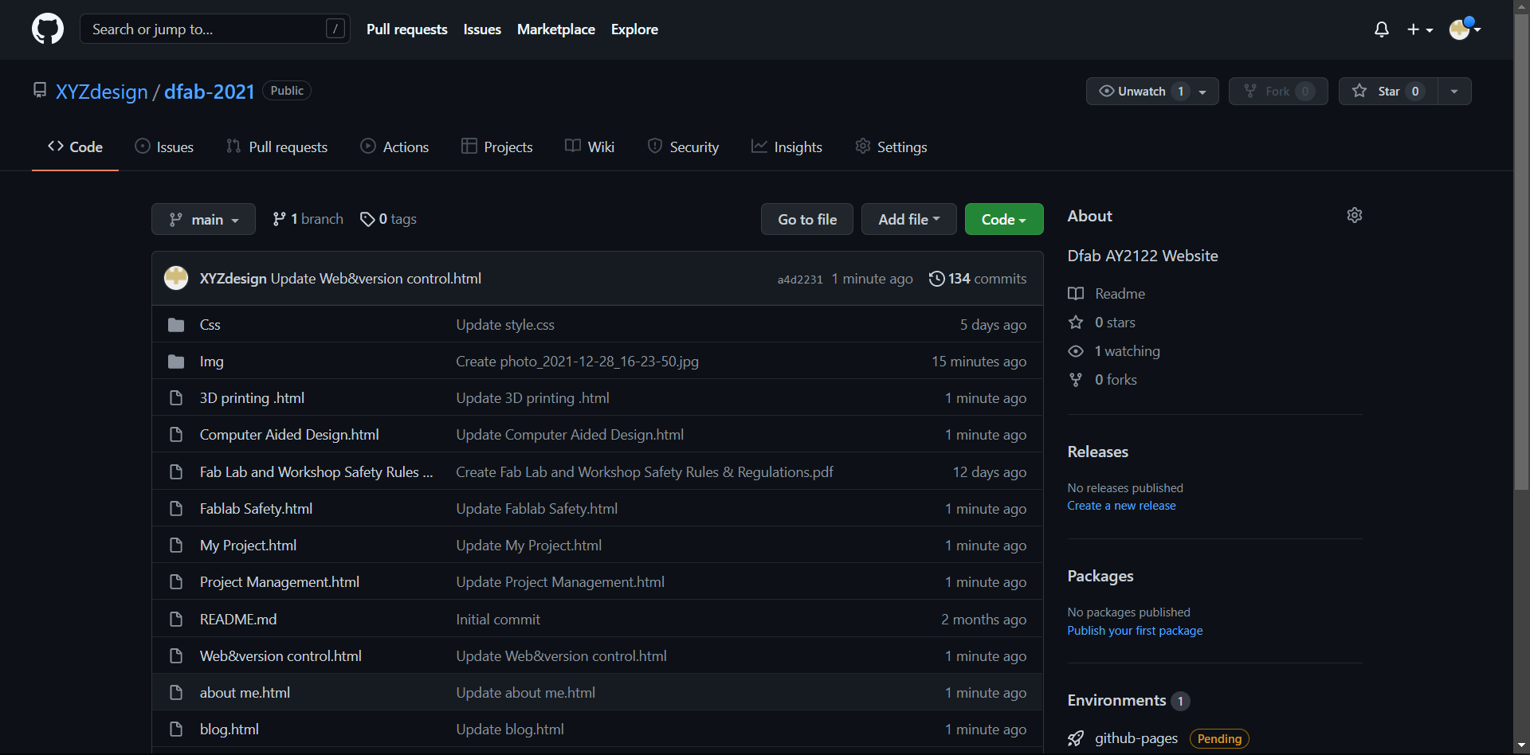The image size is (1530, 755).
Task: Open README.md file
Action: pos(238,620)
